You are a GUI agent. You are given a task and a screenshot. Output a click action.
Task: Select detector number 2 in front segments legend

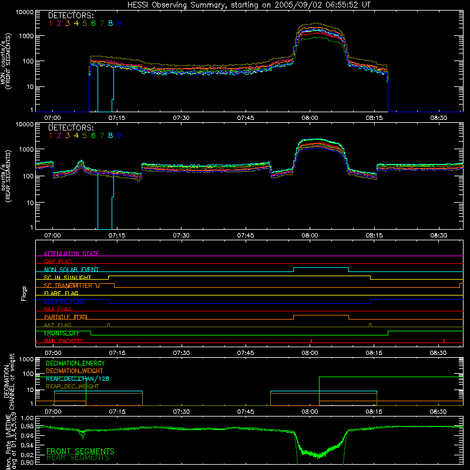coord(59,23)
